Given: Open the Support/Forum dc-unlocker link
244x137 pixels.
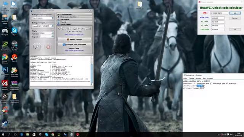Looking at the screenshot, I should point(74,51).
